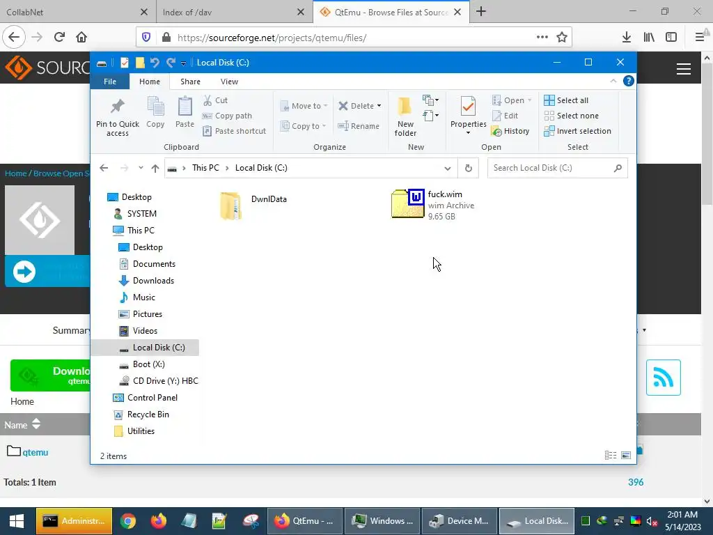Open file History from ribbon
The image size is (713, 535).
click(x=510, y=131)
